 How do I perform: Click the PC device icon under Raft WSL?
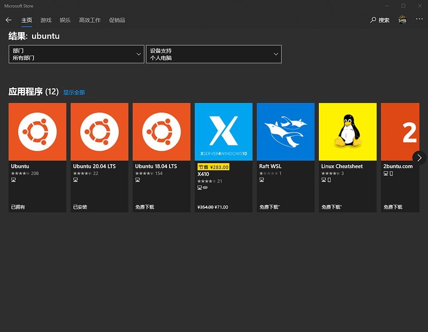[262, 180]
